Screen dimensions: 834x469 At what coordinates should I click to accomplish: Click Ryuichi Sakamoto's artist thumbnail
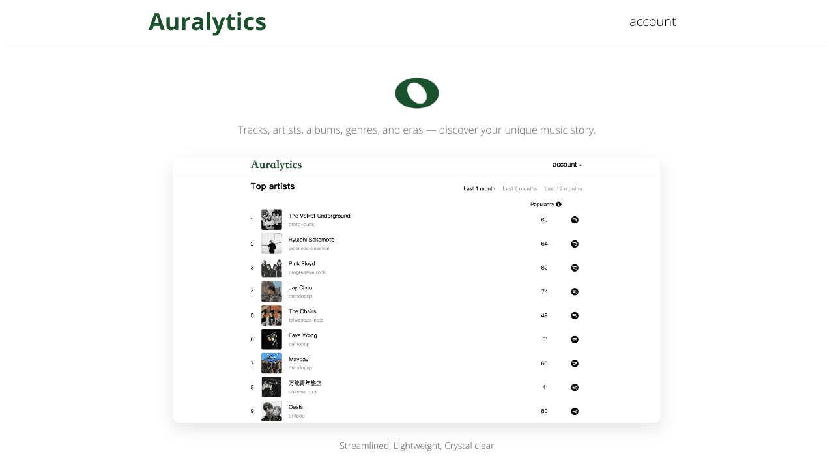pyautogui.click(x=272, y=244)
